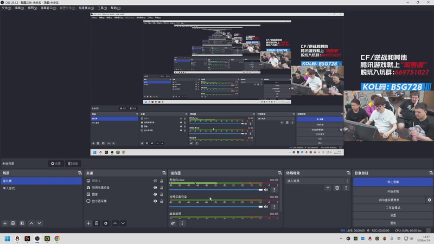This screenshot has width=434, height=244.
Task: Open advanced audio properties gears icon in mixer
Action: 173,223
